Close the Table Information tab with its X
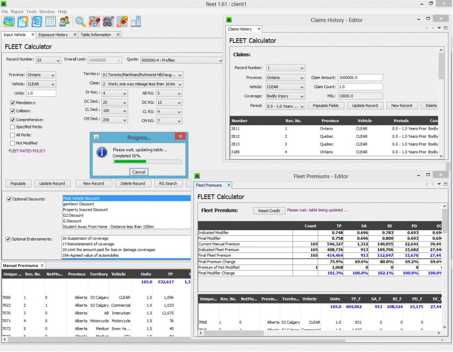 118,34
